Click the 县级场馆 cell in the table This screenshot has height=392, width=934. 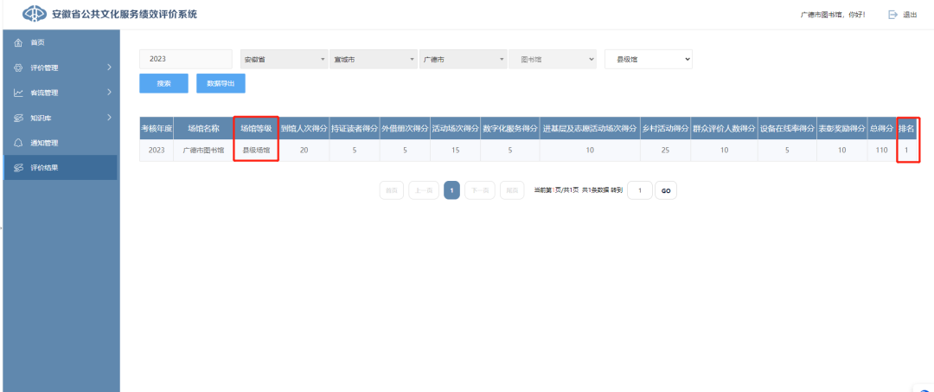click(x=256, y=151)
